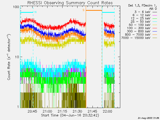Click the '12 - 25 keV' legend label

[x=140, y=18]
